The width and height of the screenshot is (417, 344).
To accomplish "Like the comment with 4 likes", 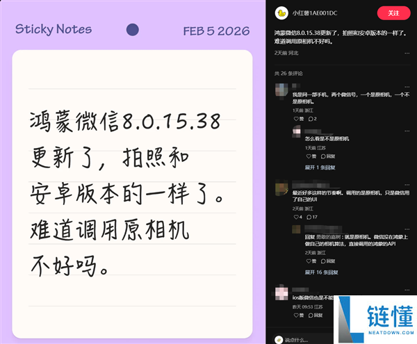I will [x=298, y=218].
